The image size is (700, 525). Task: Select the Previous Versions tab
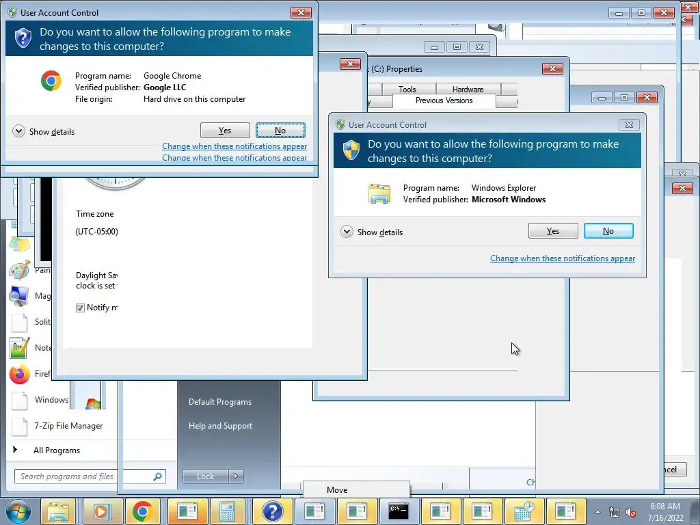tap(444, 101)
